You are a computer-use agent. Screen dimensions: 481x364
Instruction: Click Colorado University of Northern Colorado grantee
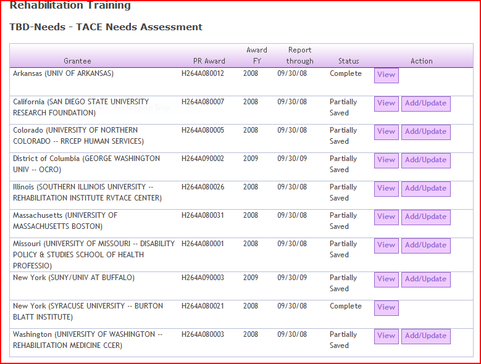78,136
